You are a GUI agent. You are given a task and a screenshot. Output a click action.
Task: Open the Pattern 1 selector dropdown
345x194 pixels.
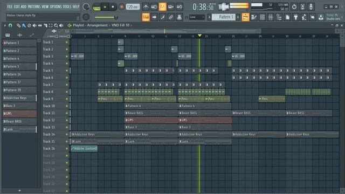tap(224, 17)
